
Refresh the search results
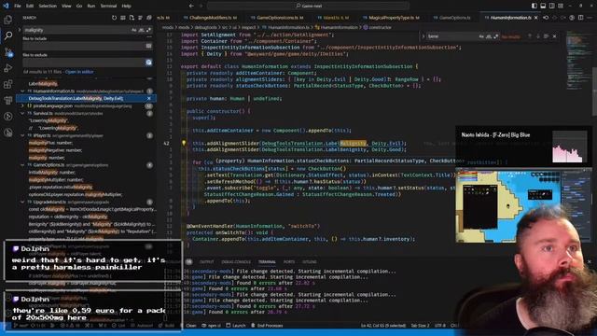[x=114, y=18]
